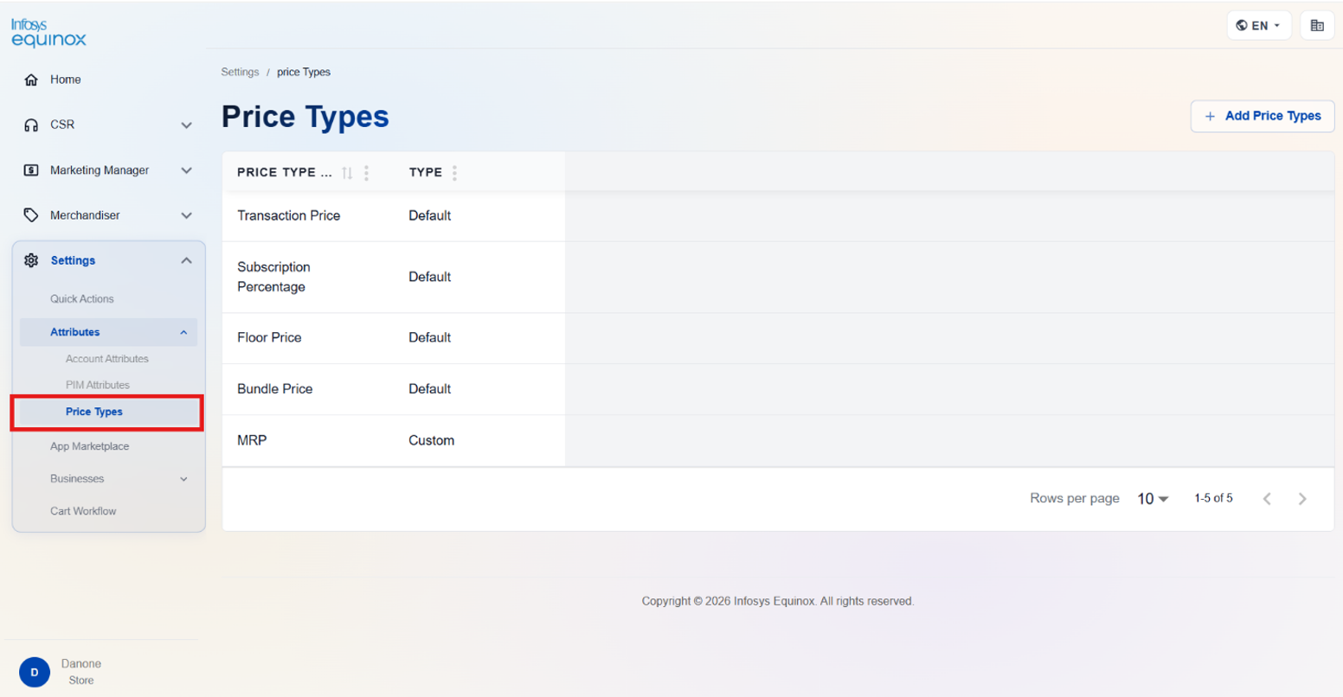Click Add Price Types button
Screen dimensions: 1343x697
point(1263,116)
